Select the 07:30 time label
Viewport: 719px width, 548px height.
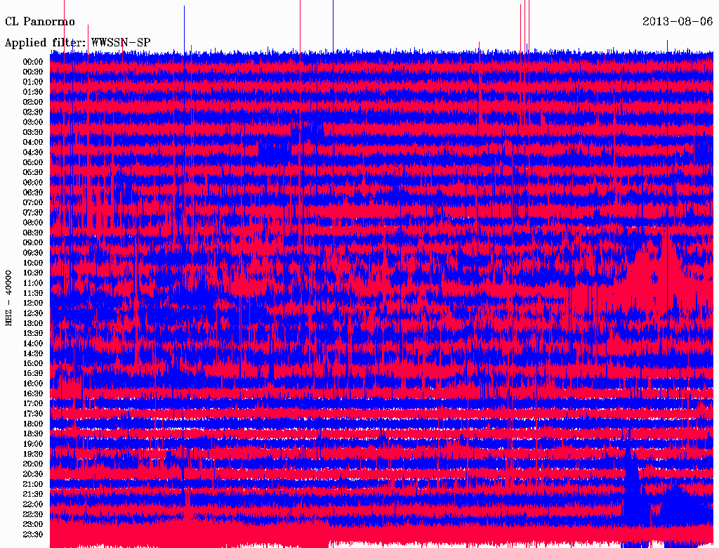pos(33,213)
